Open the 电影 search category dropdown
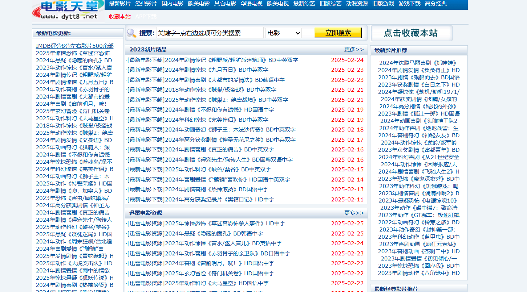The width and height of the screenshot is (527, 292). [x=284, y=33]
